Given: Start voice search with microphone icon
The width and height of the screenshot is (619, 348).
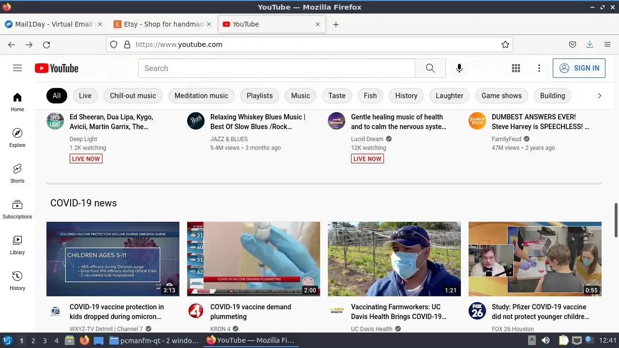Looking at the screenshot, I should pos(459,68).
